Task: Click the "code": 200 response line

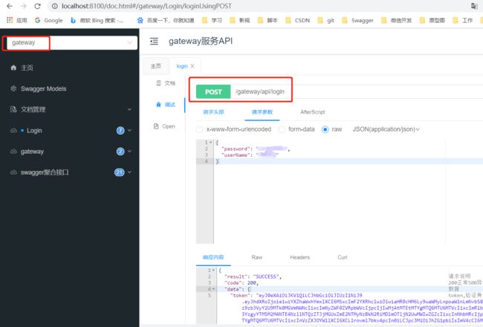Action: (241, 283)
